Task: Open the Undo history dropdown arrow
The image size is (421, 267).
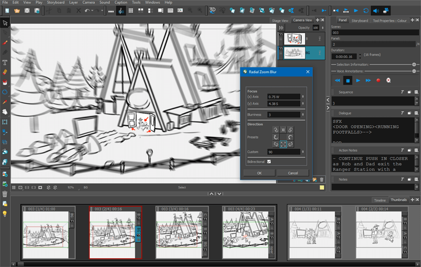Action: [92, 11]
